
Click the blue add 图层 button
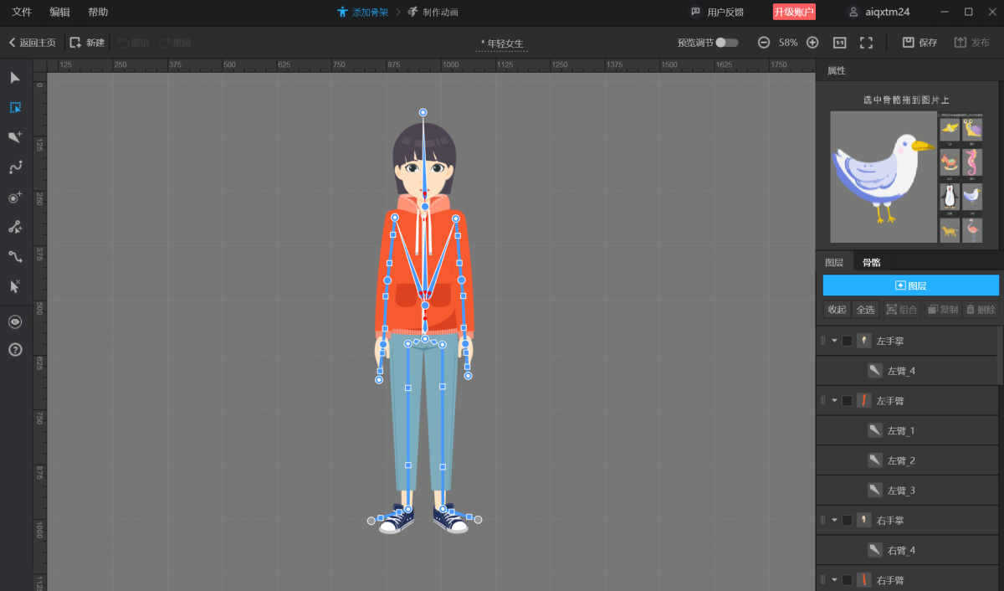coord(910,285)
